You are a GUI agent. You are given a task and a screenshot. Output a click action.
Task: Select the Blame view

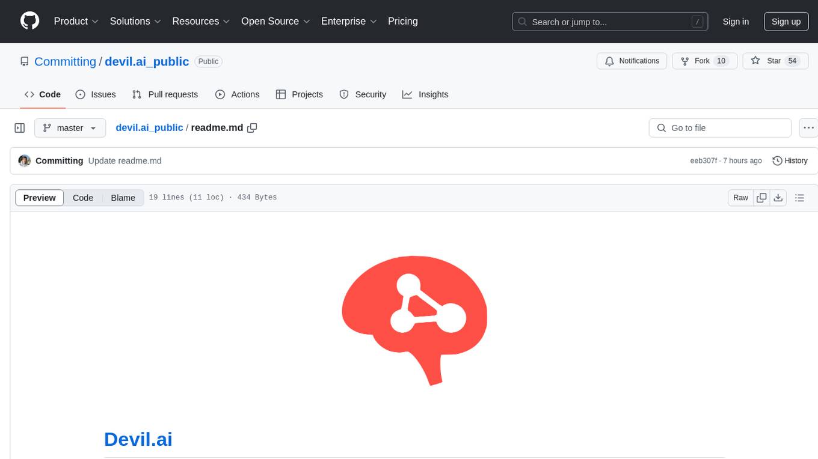pos(123,198)
